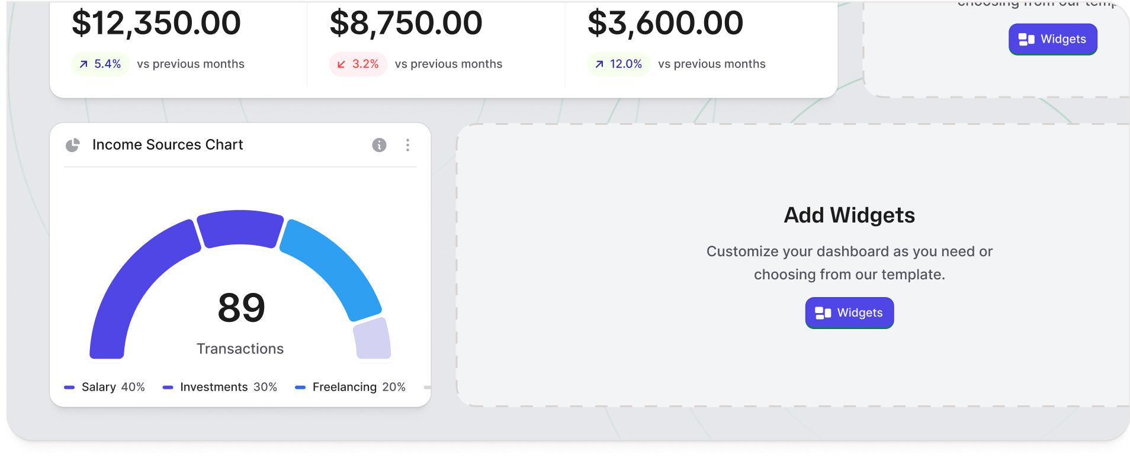Toggle the Salary 40% legend item
This screenshot has width=1130, height=461.
pos(105,387)
